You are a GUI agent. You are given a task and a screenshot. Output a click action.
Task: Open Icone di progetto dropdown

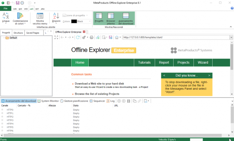pos(75,15)
